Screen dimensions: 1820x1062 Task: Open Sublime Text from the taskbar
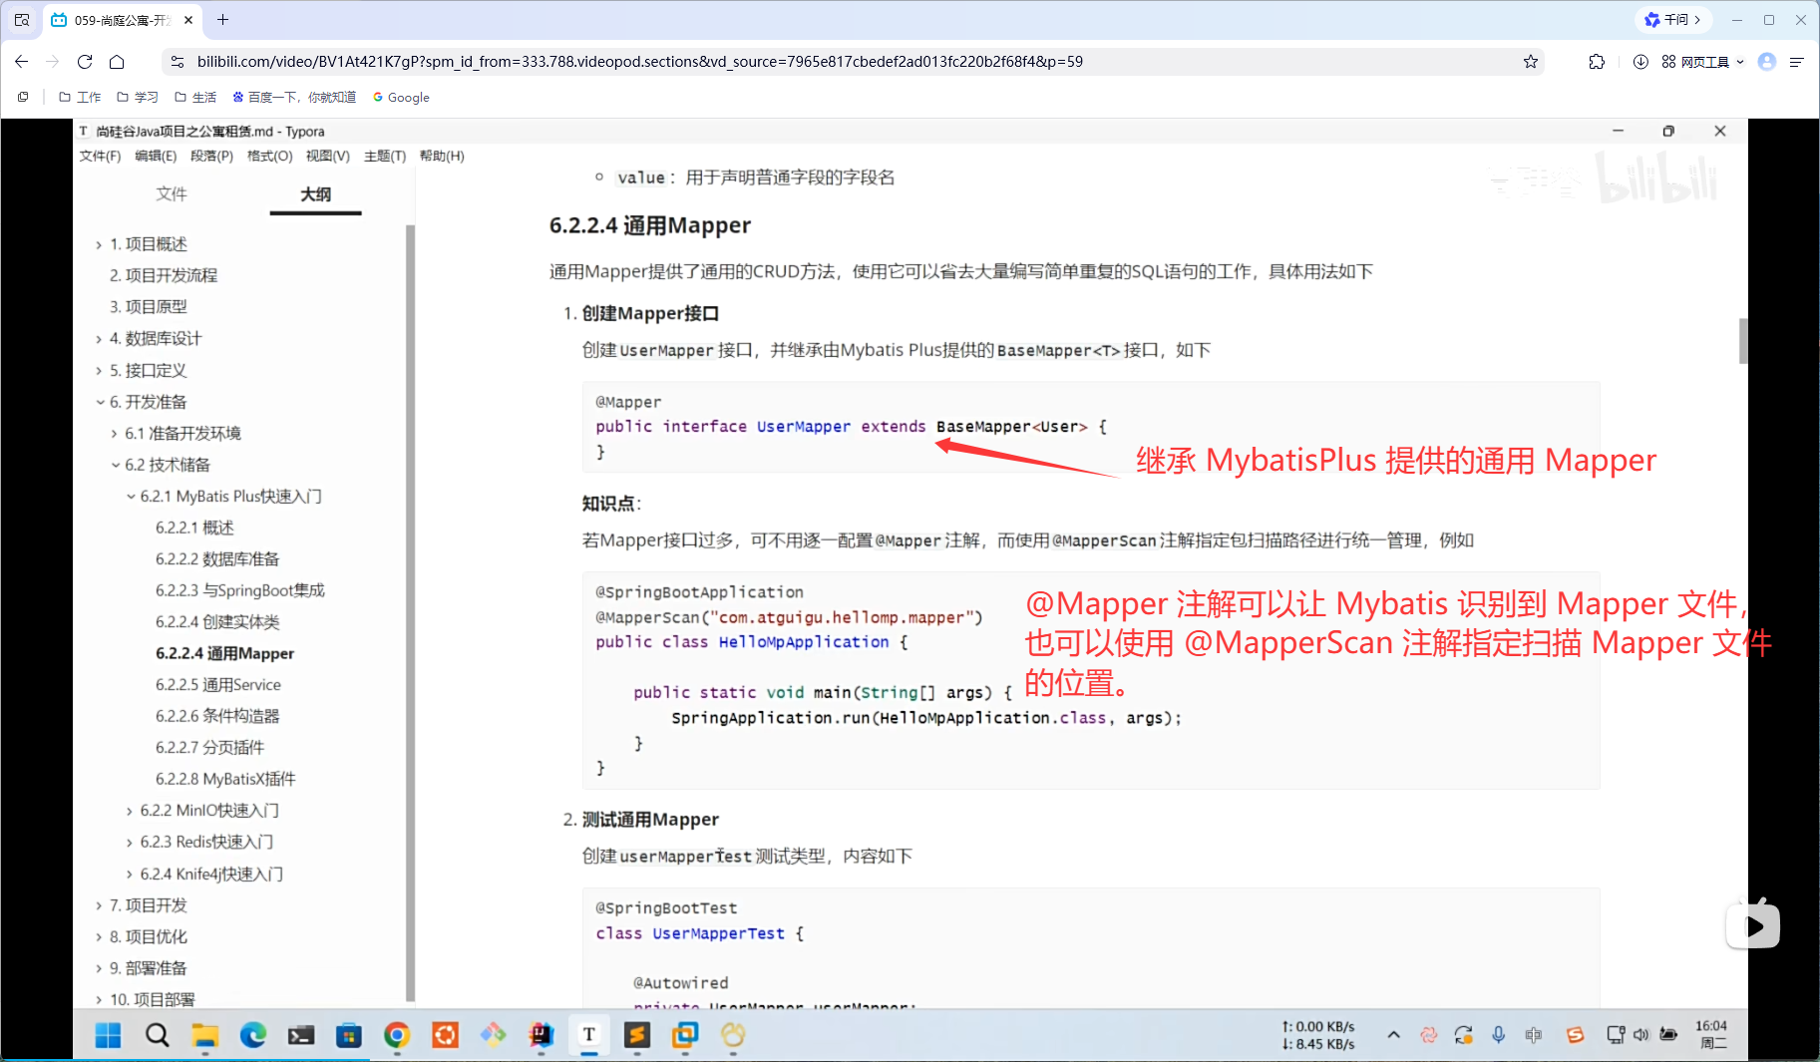[637, 1035]
